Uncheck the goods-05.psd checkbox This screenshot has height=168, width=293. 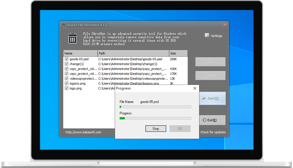click(x=66, y=59)
